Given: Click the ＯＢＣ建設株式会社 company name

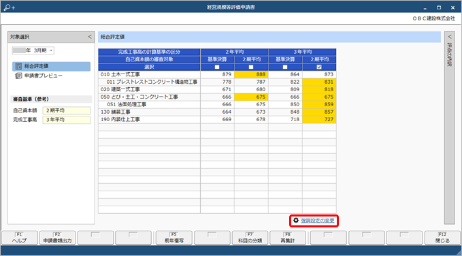Looking at the screenshot, I should pos(434,18).
